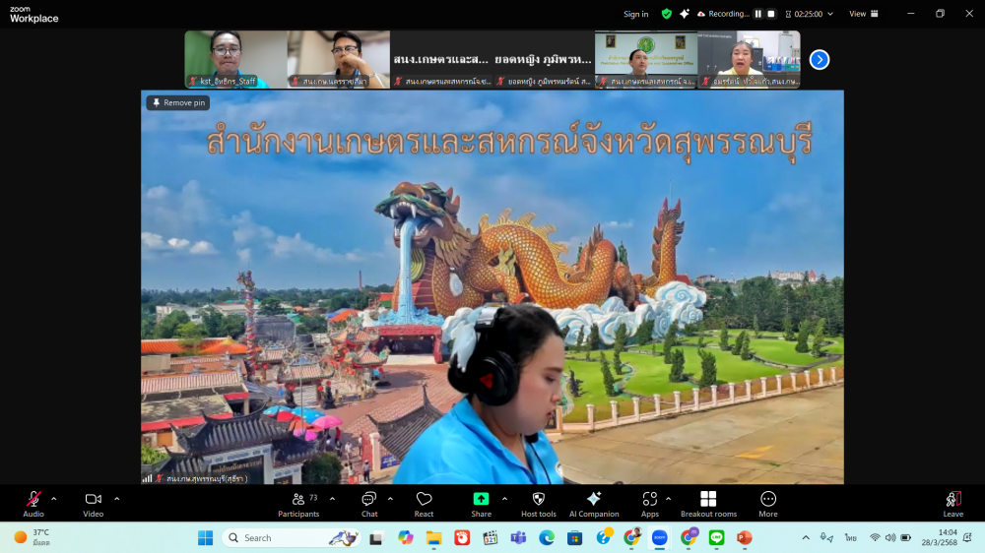Image resolution: width=985 pixels, height=553 pixels.
Task: Toggle the camera with the Video button
Action: [x=93, y=500]
